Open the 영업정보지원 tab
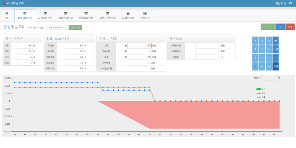Screen dimensions: 296x148 pos(86,15)
